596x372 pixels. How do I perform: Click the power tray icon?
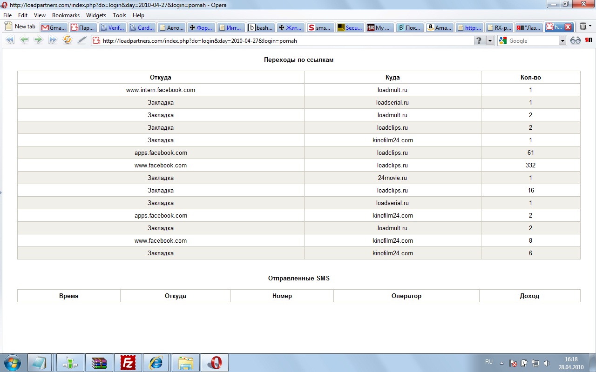524,363
